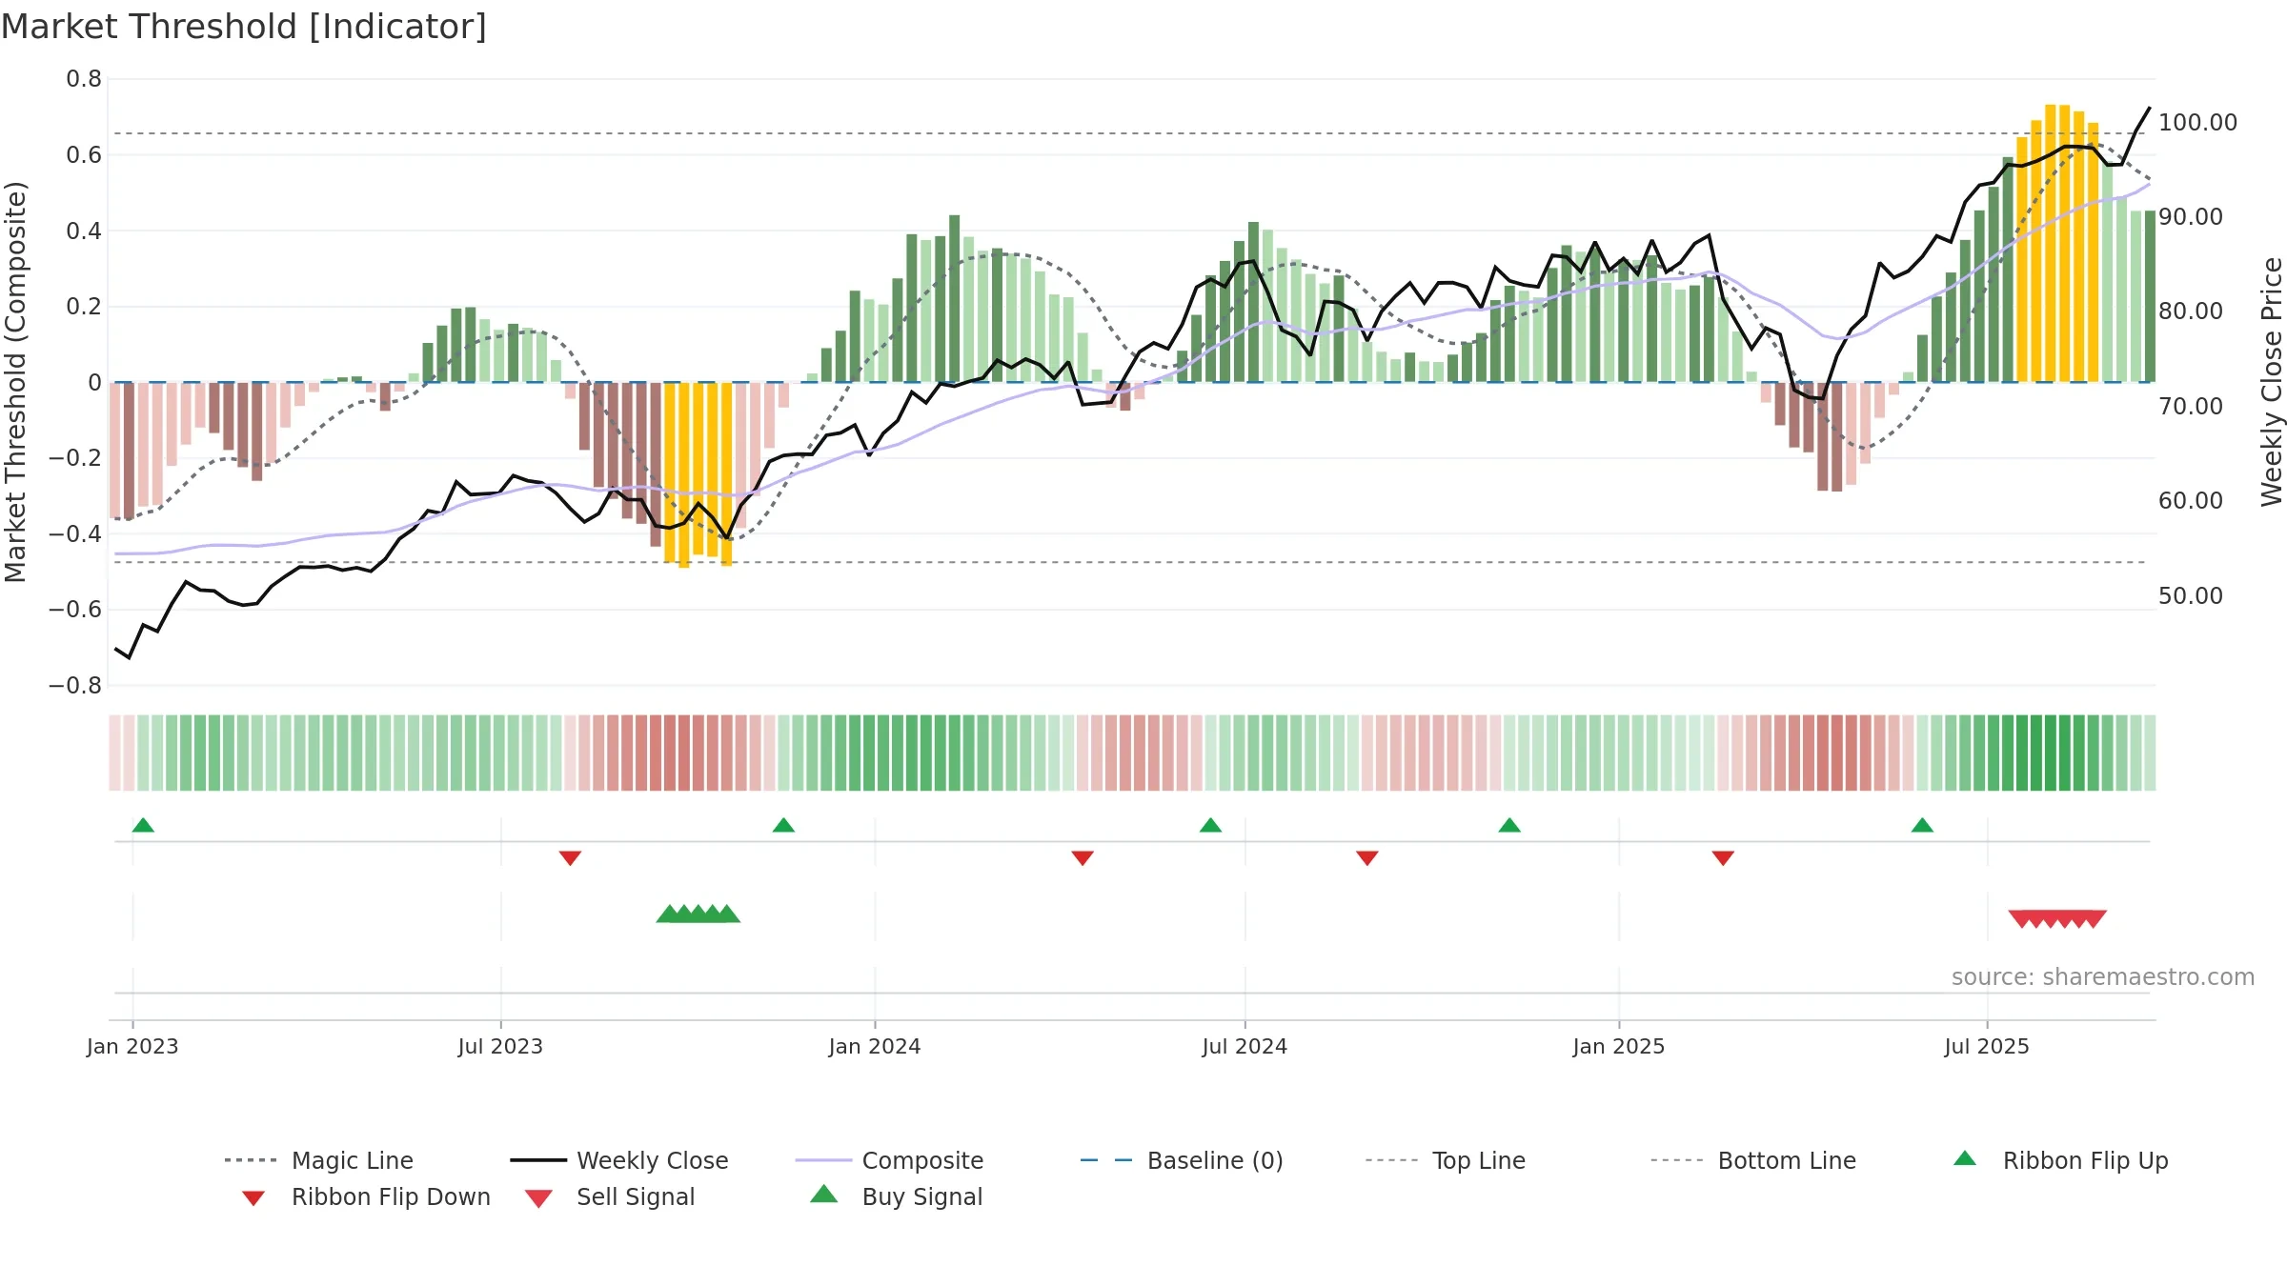Click the green Ribbon Flip Up legend triangle icon

[x=1965, y=1158]
